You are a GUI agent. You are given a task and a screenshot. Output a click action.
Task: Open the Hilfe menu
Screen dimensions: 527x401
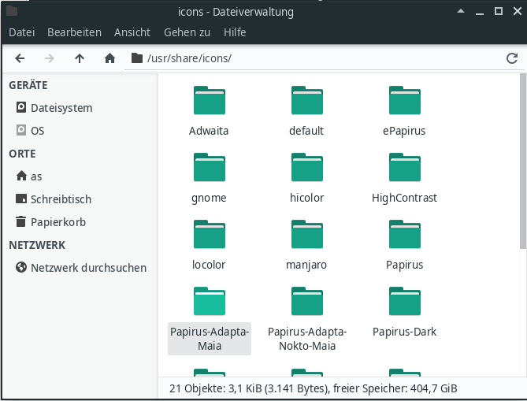(235, 32)
